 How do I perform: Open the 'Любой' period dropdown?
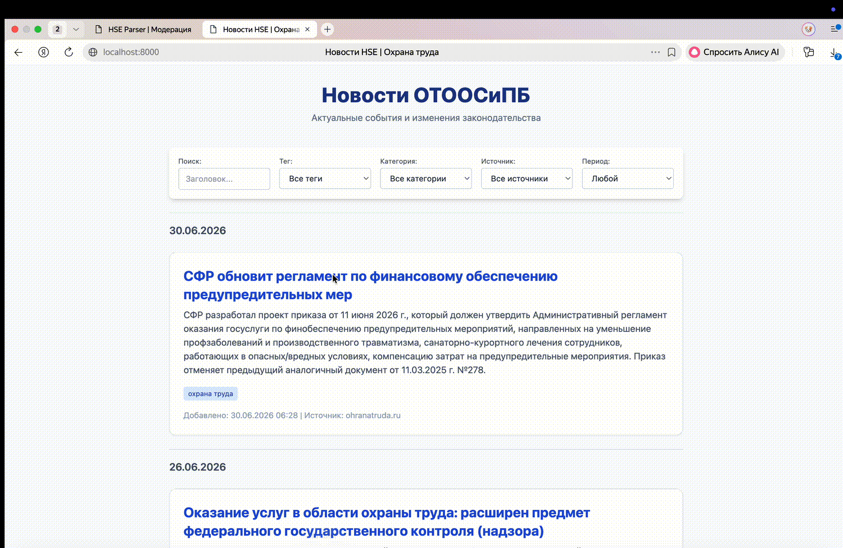(628, 179)
